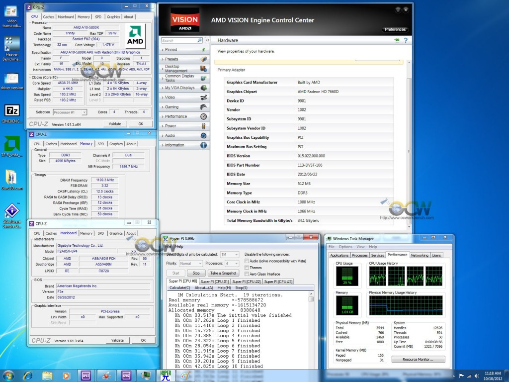The image size is (509, 382).
Task: Select the SiSoftware Sandra desktop shortcut
Action: [x=12, y=215]
